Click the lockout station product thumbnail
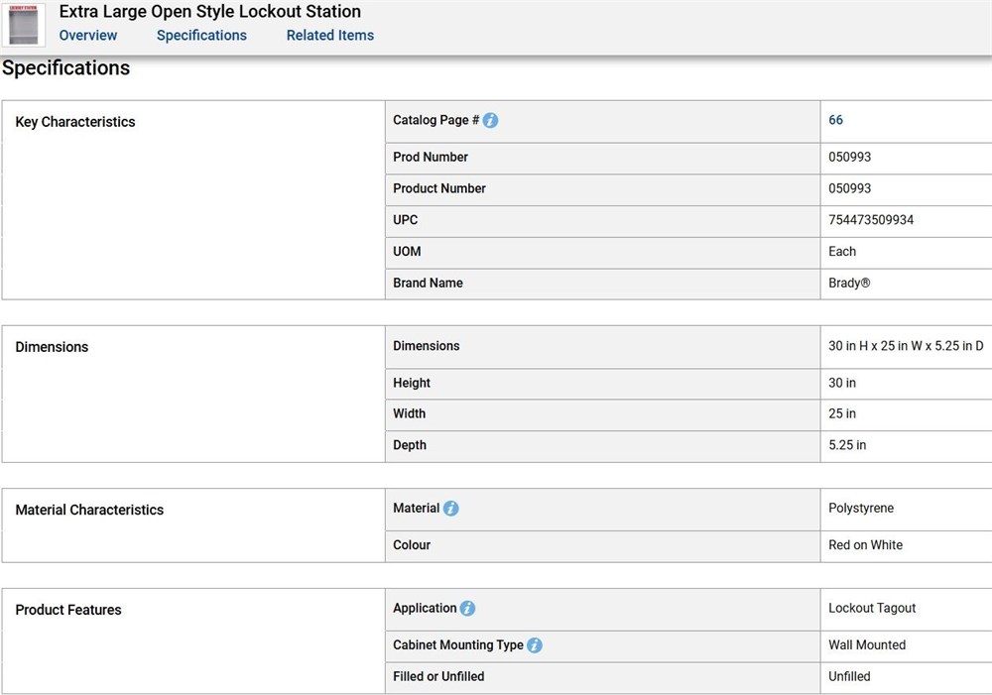 coord(27,26)
